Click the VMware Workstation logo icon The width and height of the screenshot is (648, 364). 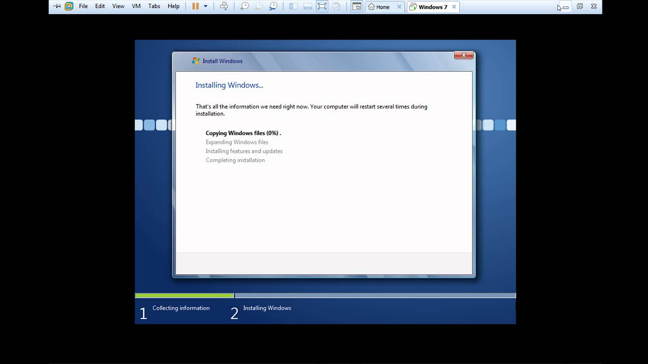pos(69,7)
